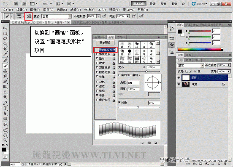Viewport: 233px width, 167px height.
Task: Select the Clone Stamp tool
Action: point(5,71)
